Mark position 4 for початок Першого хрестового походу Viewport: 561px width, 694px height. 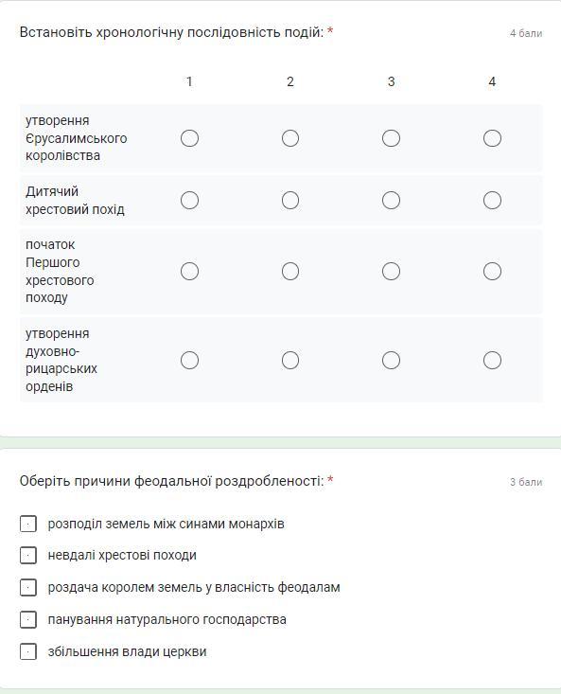[492, 272]
